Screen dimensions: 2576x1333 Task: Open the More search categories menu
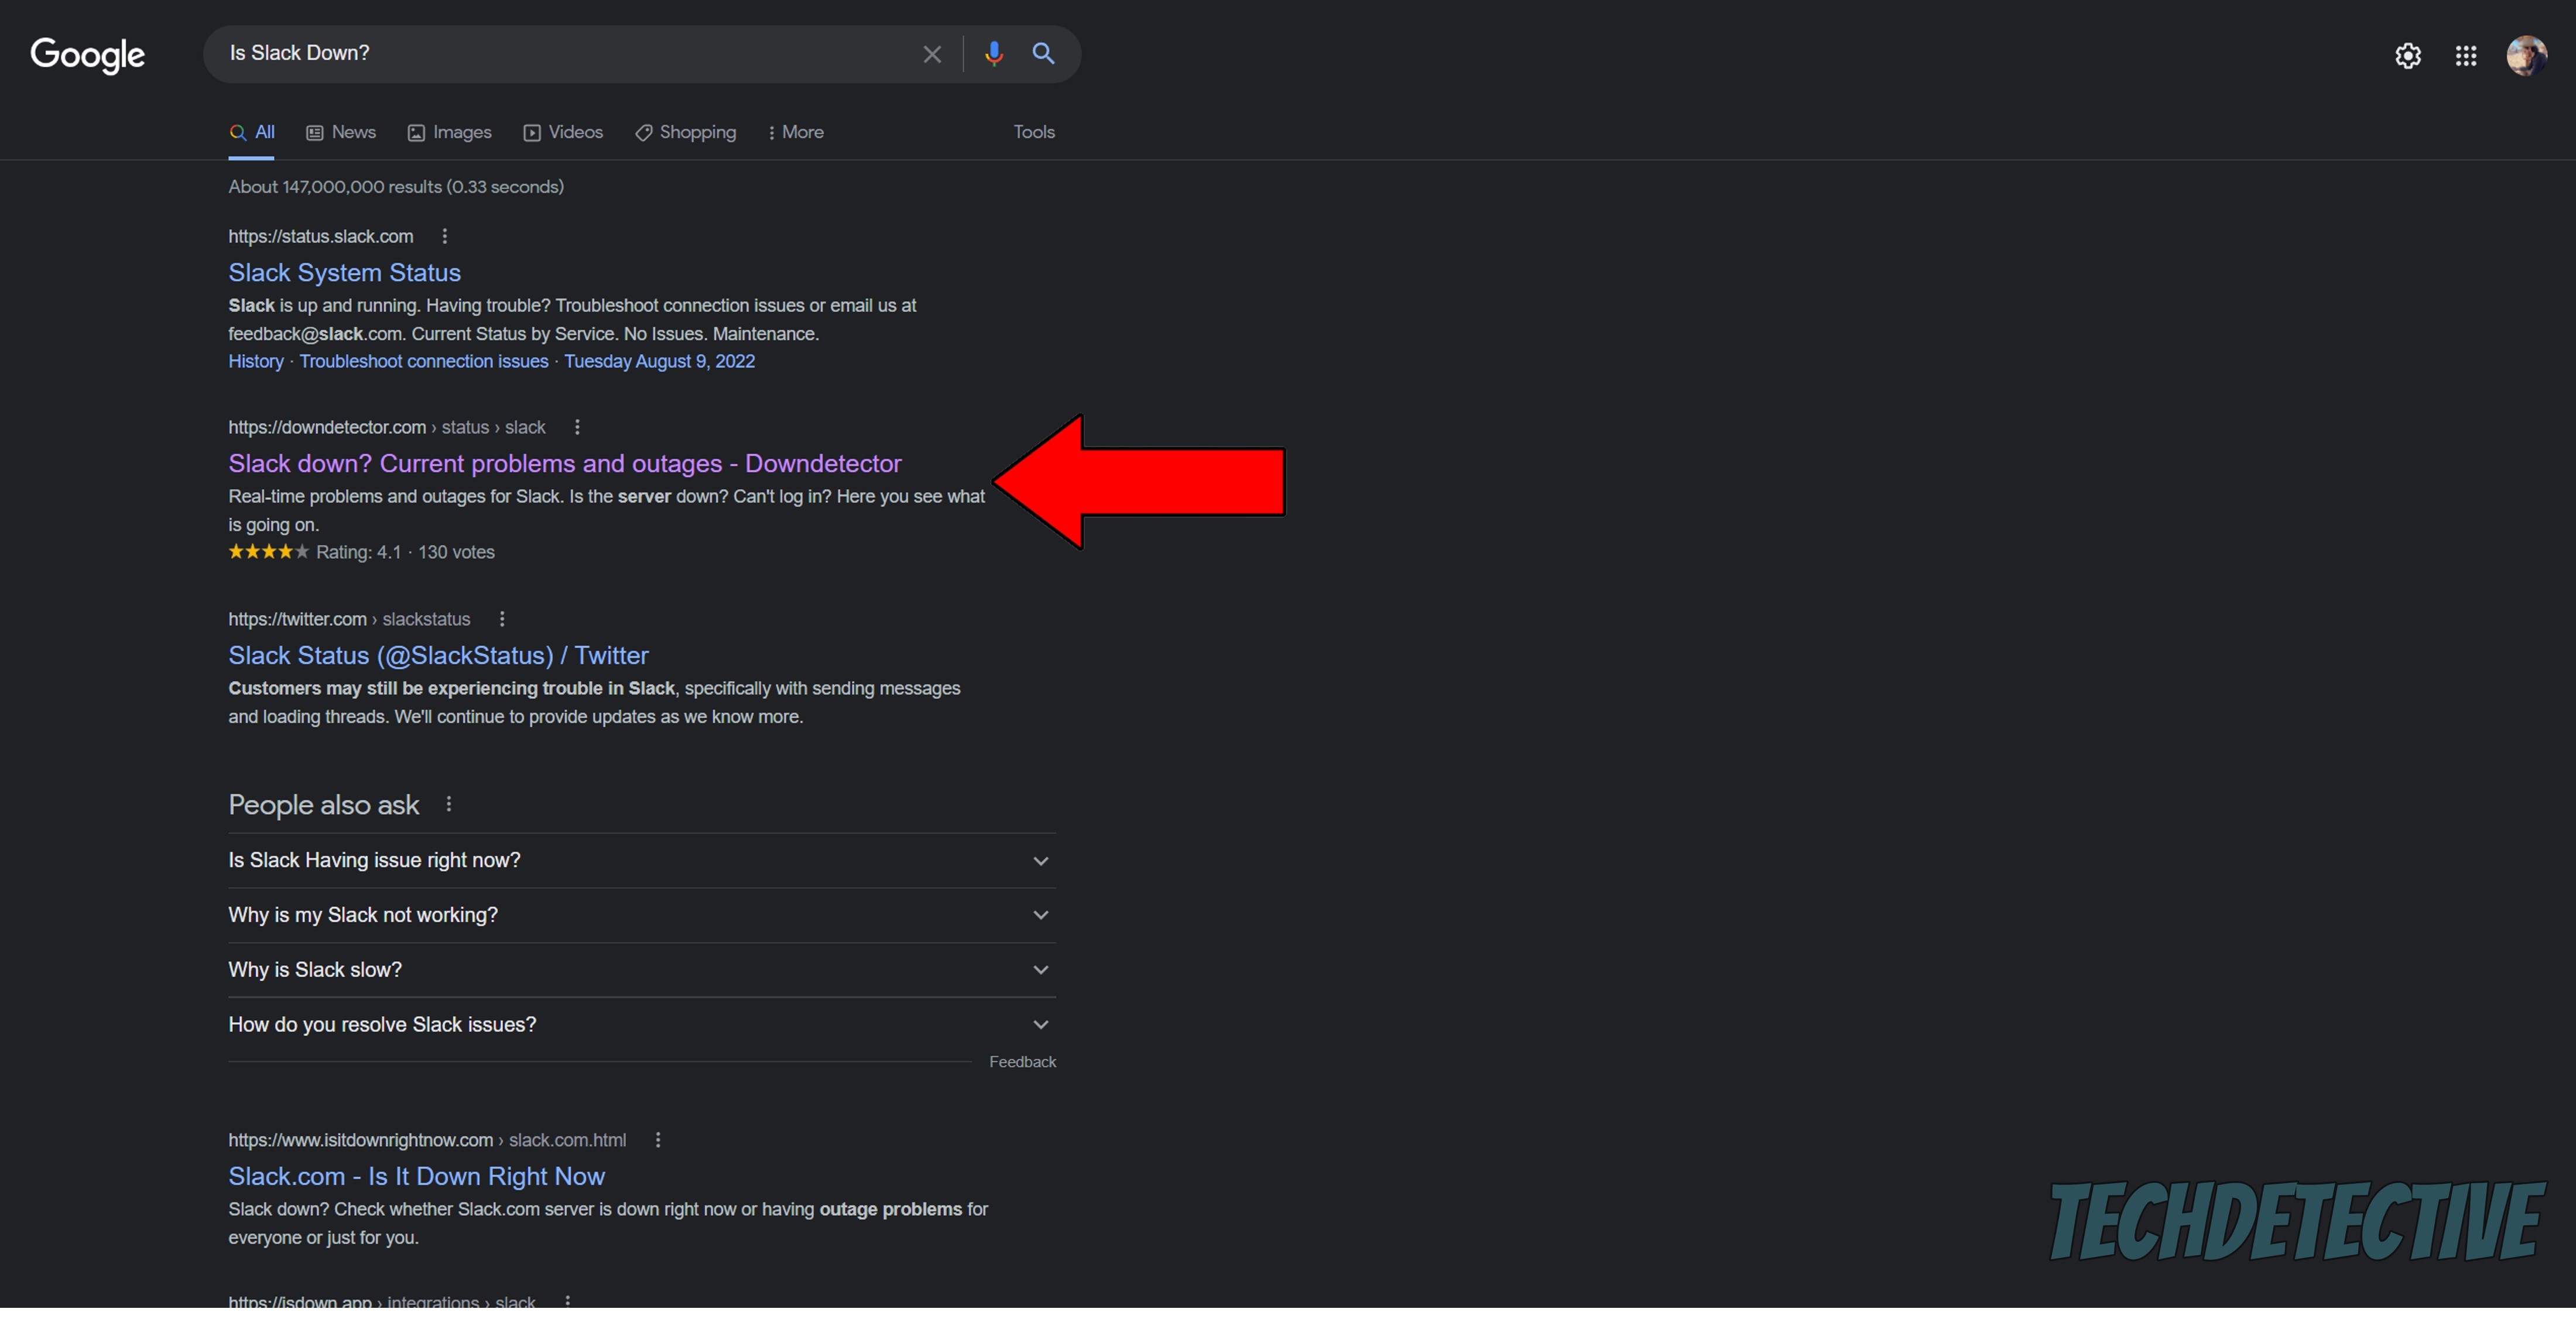pos(796,133)
